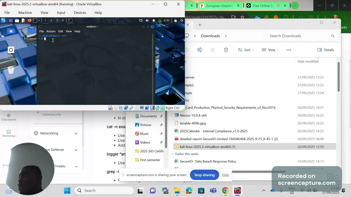
Task: Switch to the European Airports browser tab
Action: [219, 5]
